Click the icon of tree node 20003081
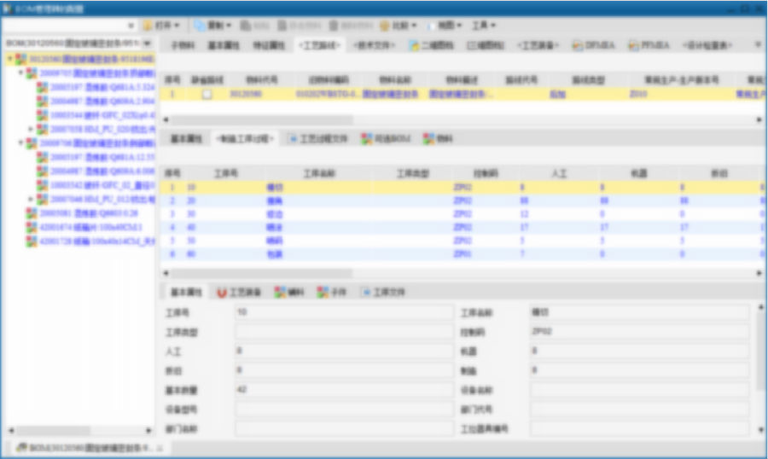Viewport: 768px width, 459px height. (x=32, y=213)
